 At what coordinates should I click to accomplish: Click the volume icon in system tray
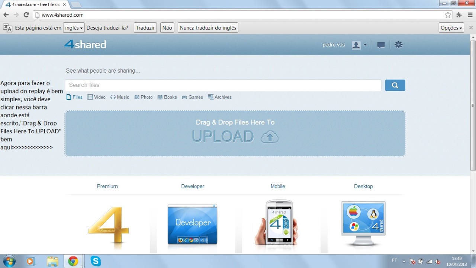pos(438,261)
